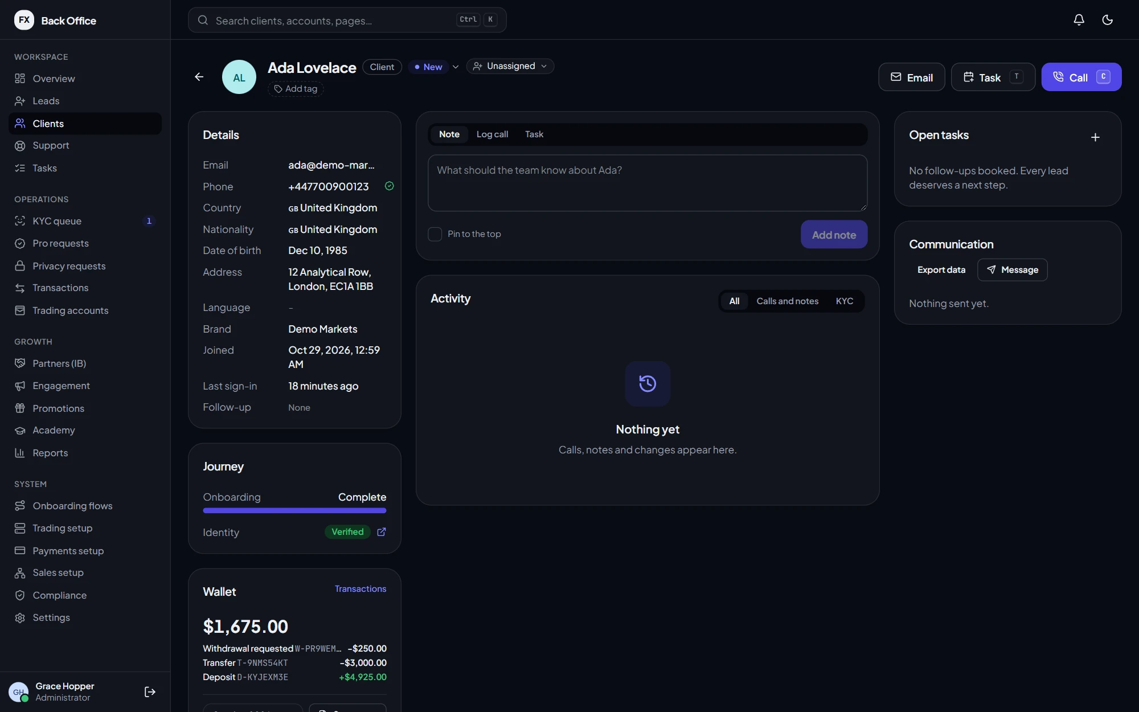Go to Engagement in the sidebar

(85, 386)
